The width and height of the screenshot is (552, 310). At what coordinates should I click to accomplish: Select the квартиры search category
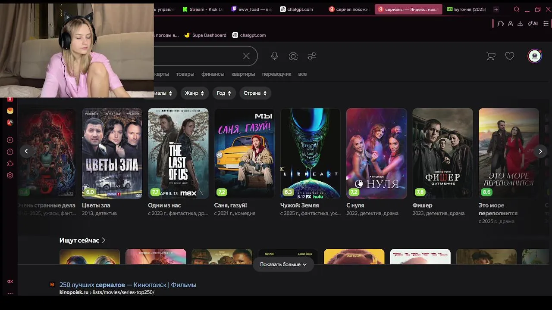coord(243,74)
